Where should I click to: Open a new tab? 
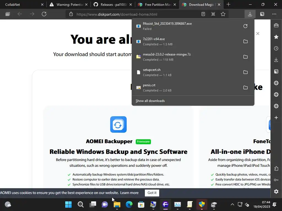coord(228,4)
